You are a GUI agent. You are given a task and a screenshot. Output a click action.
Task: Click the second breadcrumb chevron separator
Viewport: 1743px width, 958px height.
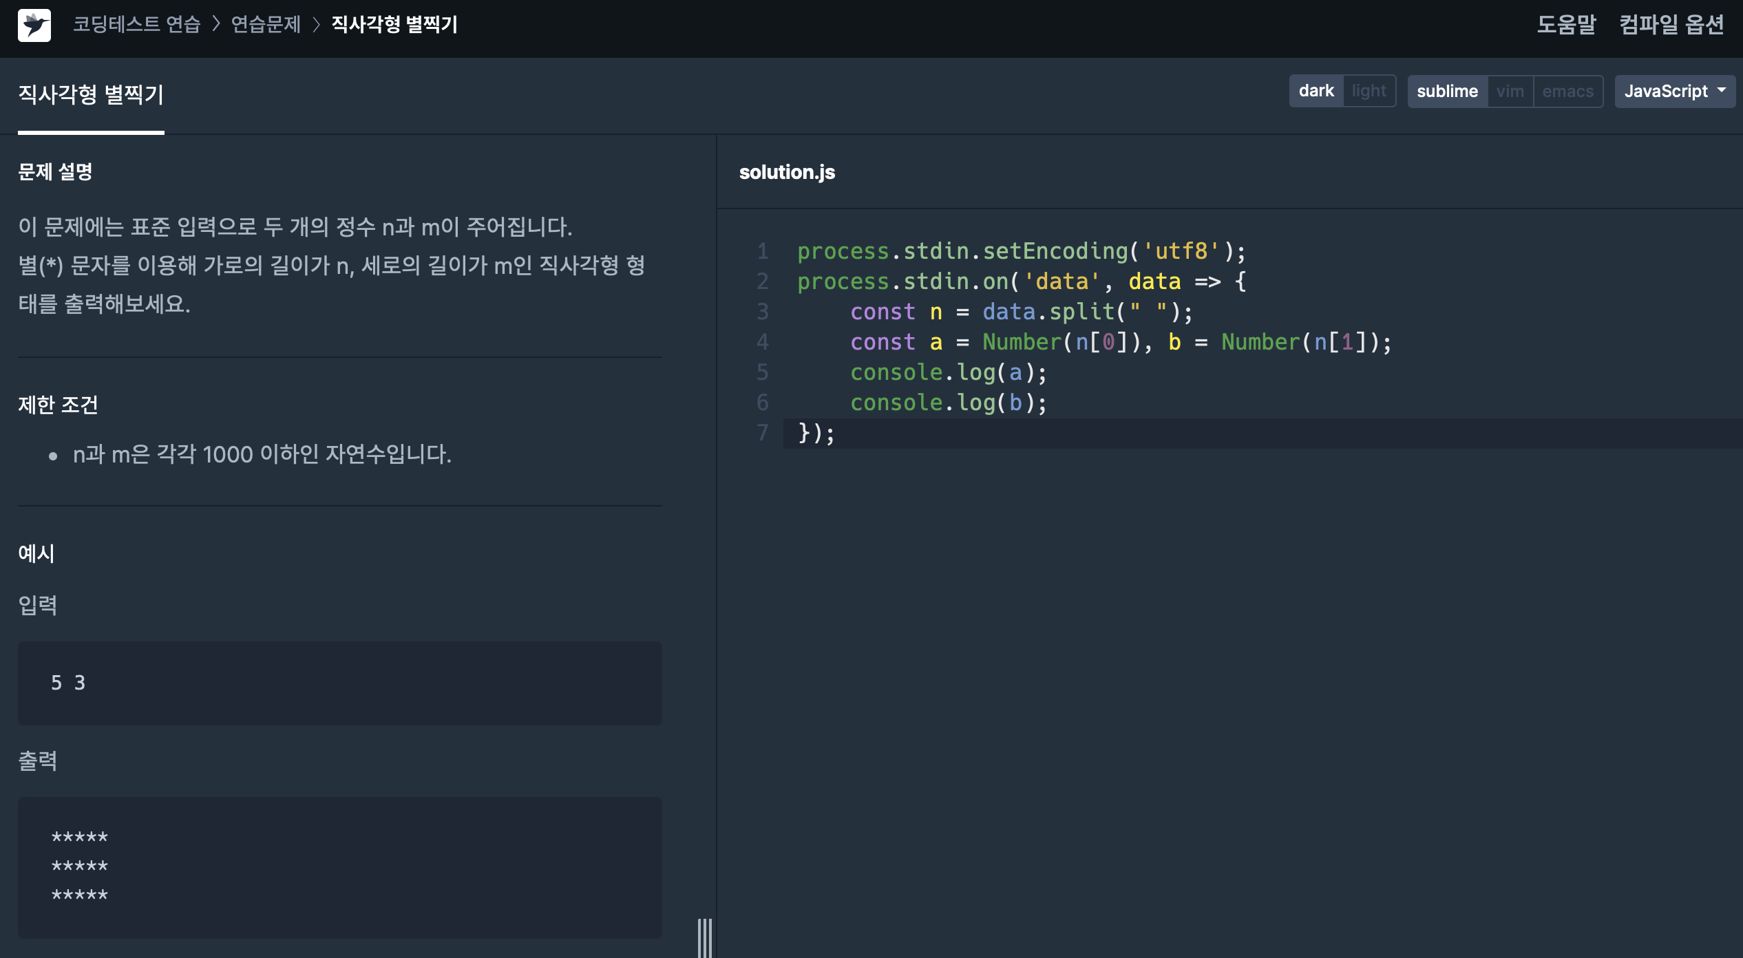pyautogui.click(x=317, y=25)
